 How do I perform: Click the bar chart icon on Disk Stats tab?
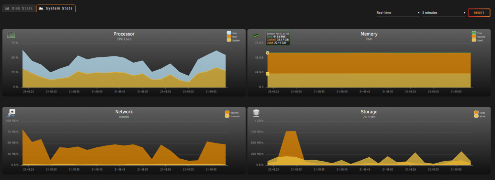pos(7,8)
